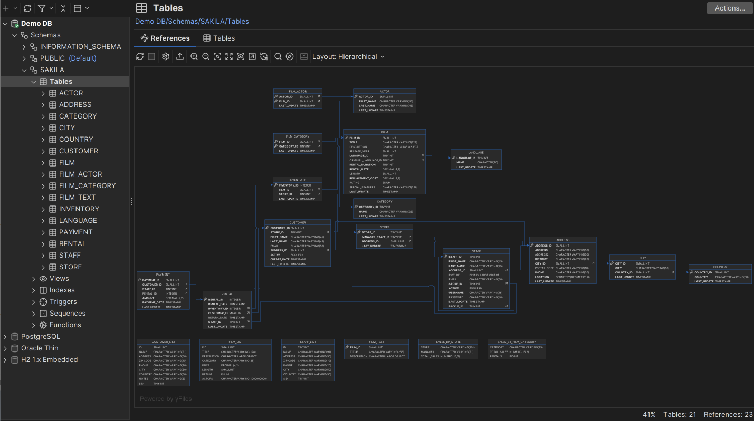
Task: Click the export diagram icon
Action: (179, 56)
